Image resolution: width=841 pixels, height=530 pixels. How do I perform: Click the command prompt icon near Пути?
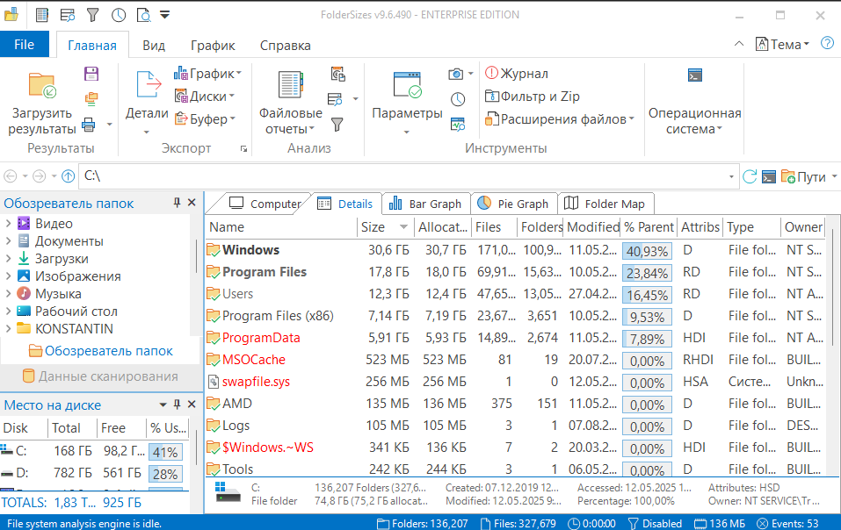(769, 176)
